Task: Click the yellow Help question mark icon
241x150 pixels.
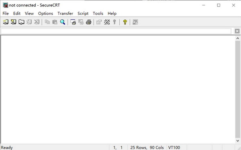Action: coord(125,22)
